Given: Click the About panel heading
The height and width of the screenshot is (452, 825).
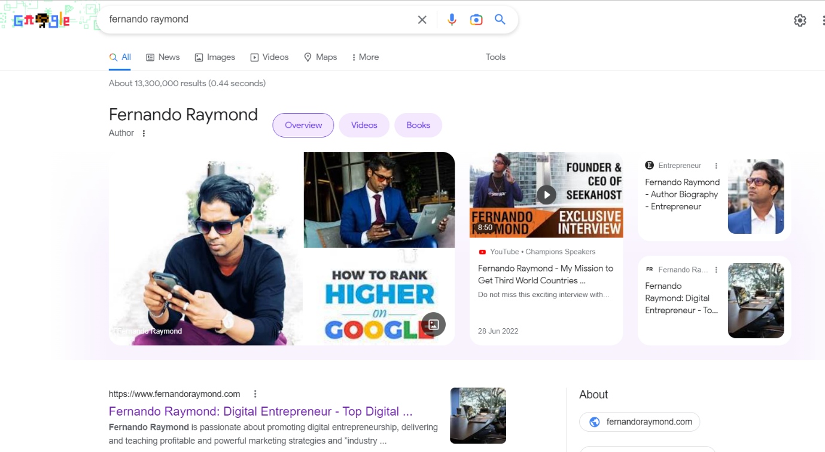Looking at the screenshot, I should (x=593, y=395).
